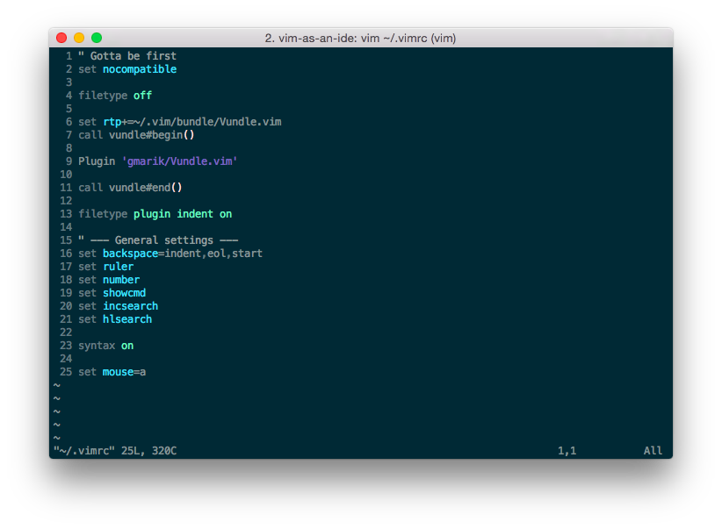Click the 'General settings' comment line
The width and height of the screenshot is (722, 529).
158,240
